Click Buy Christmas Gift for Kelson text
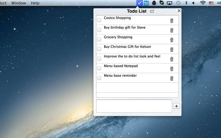This screenshot has width=221, height=138. click(127, 47)
